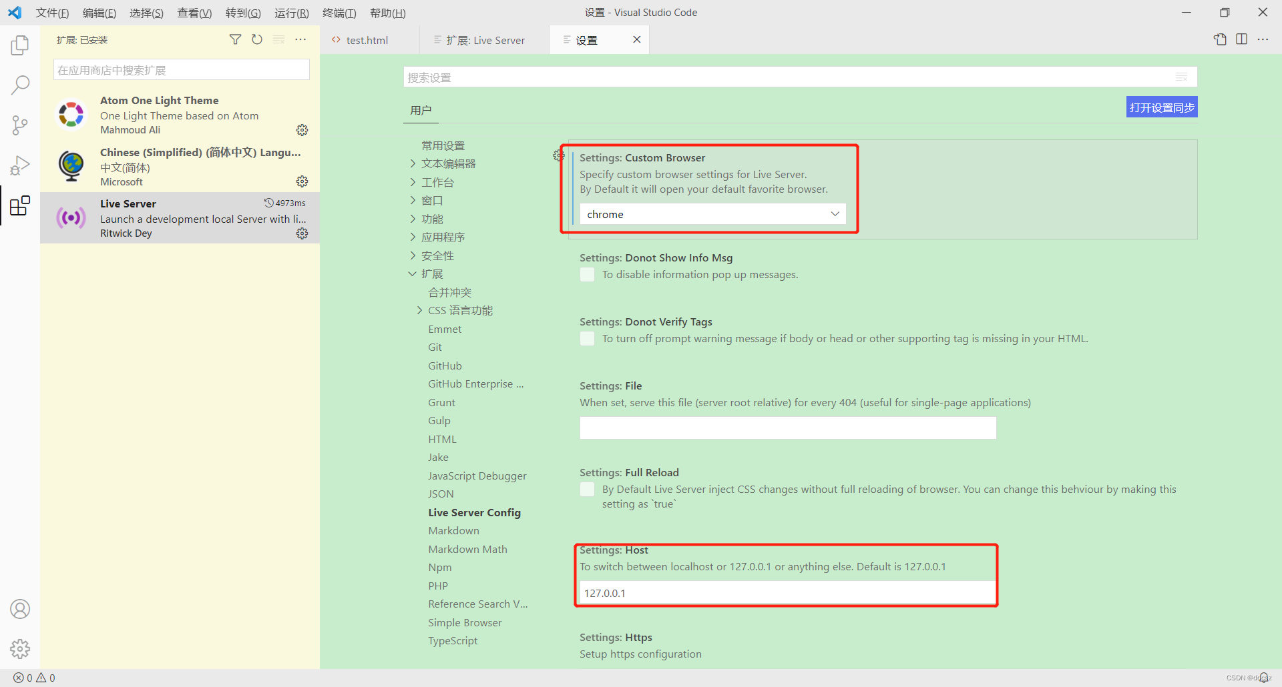Click the warnings count in status bar
The image size is (1282, 687).
[x=46, y=678]
